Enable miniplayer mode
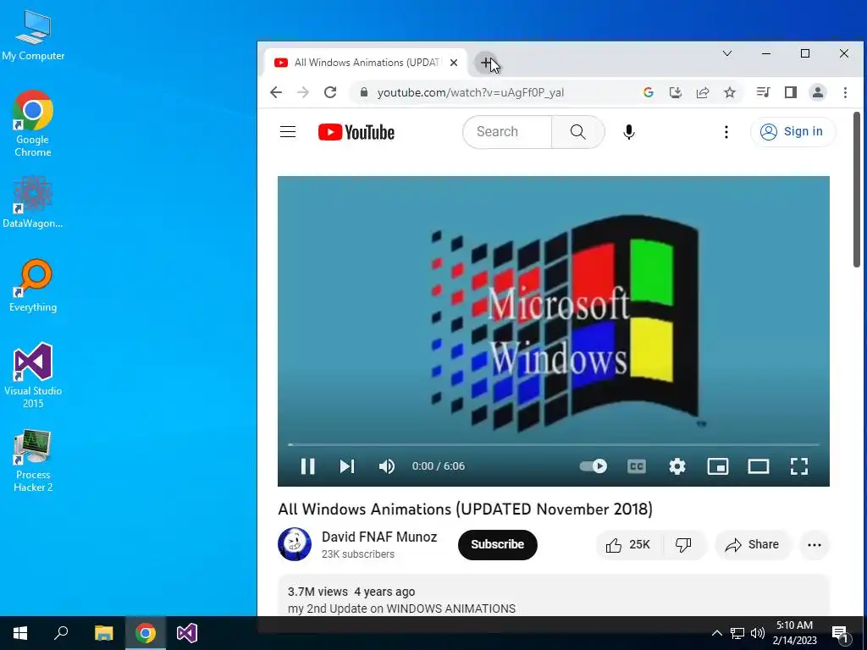This screenshot has width=867, height=650. (x=718, y=466)
